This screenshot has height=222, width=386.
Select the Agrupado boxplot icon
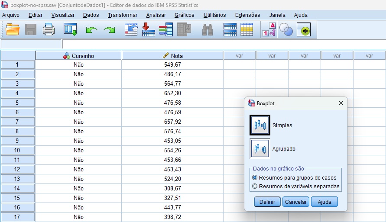tap(260, 148)
